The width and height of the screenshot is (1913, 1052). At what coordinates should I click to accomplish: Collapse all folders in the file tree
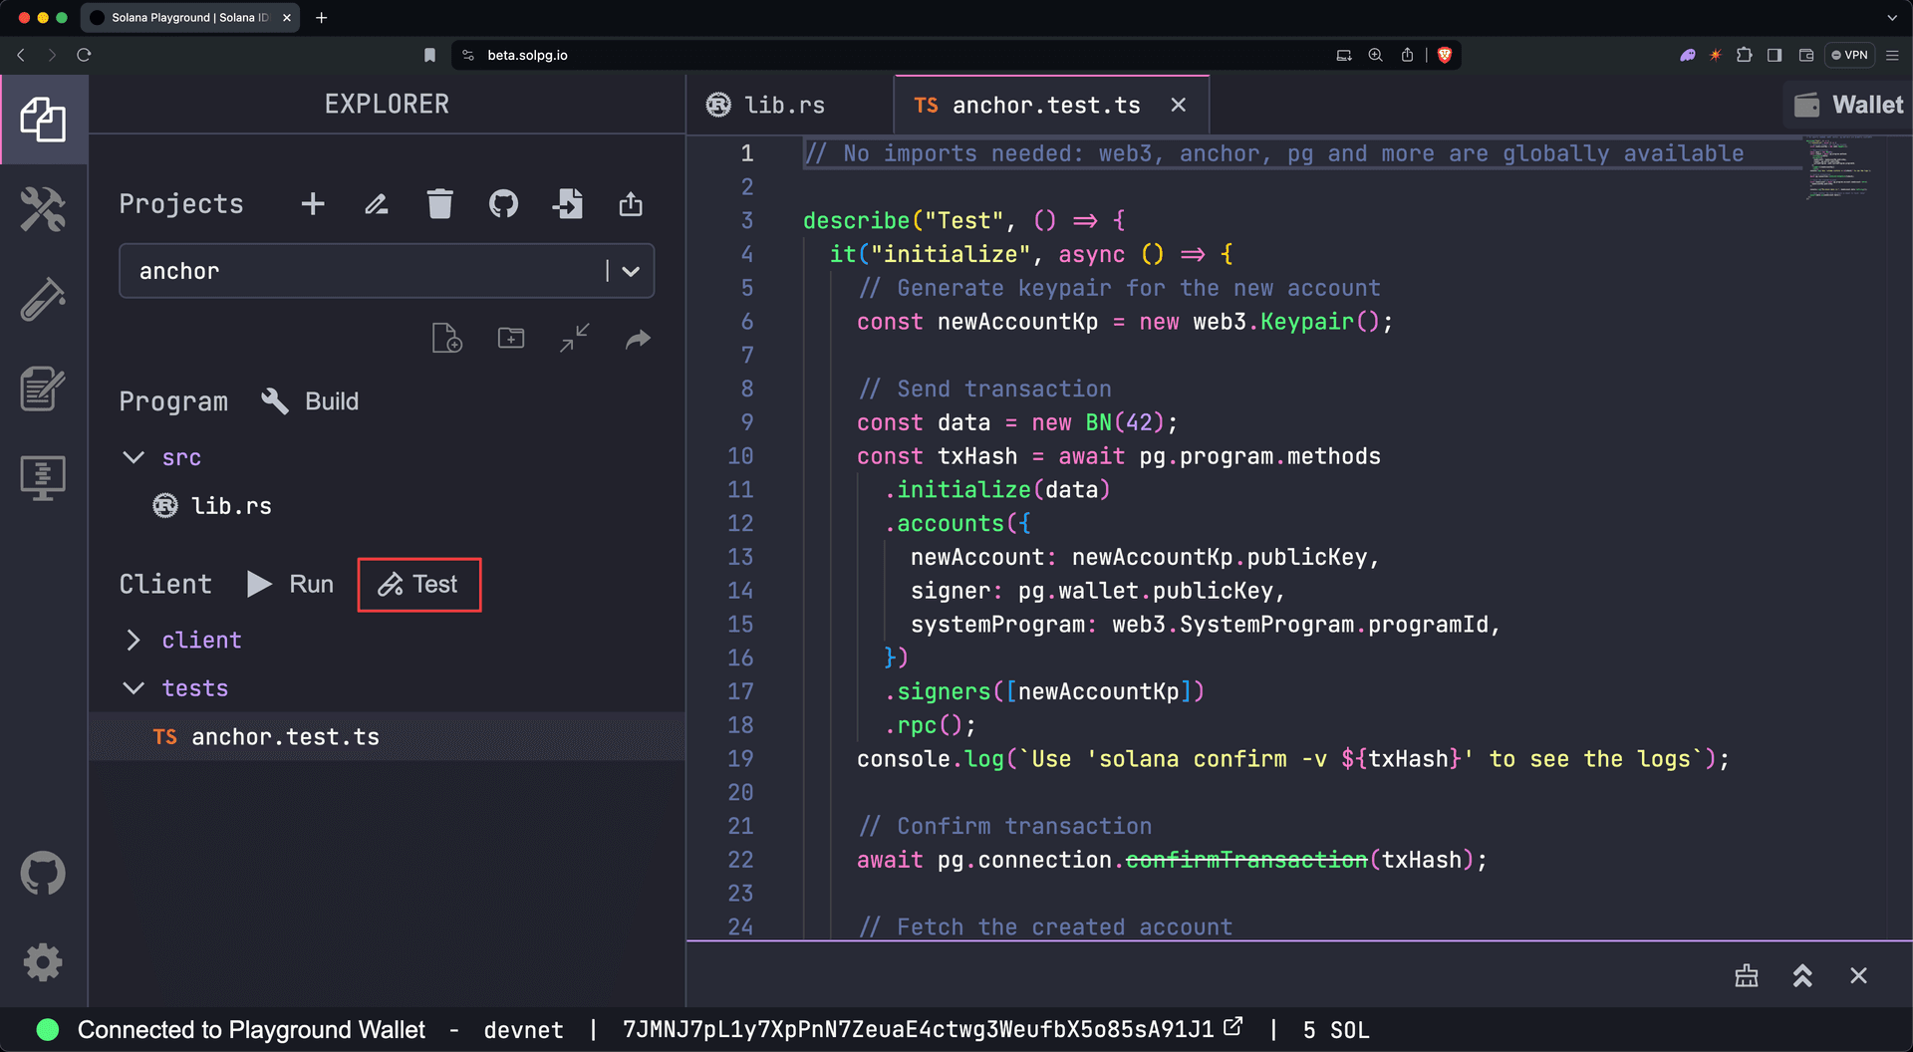click(x=574, y=338)
